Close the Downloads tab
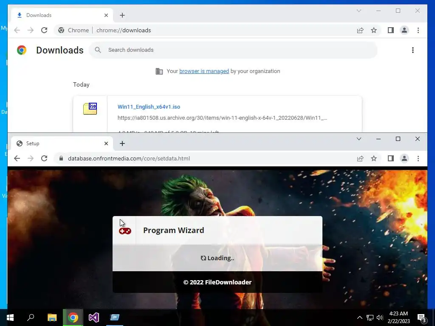Viewport: 435px width, 326px height. click(x=106, y=15)
